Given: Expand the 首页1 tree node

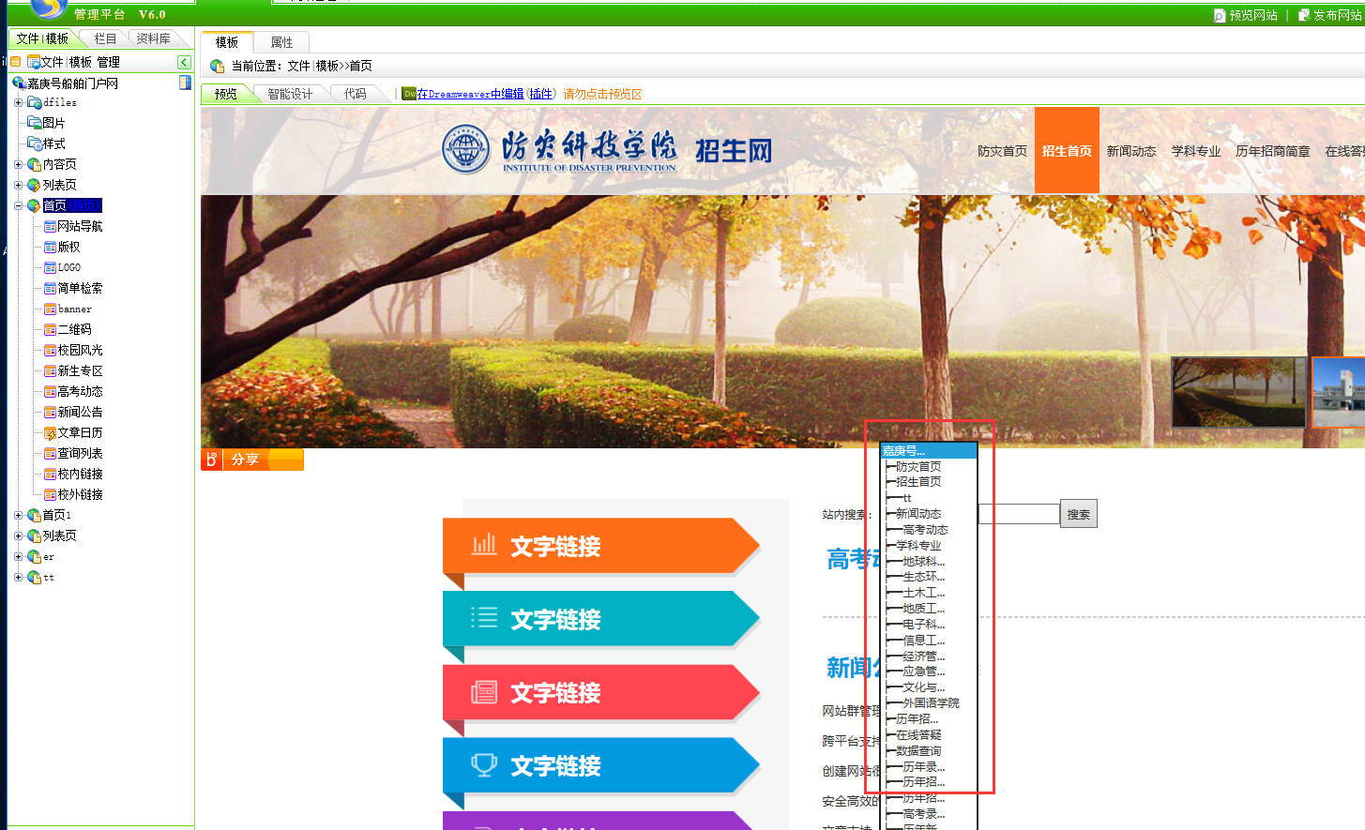Looking at the screenshot, I should tap(18, 515).
